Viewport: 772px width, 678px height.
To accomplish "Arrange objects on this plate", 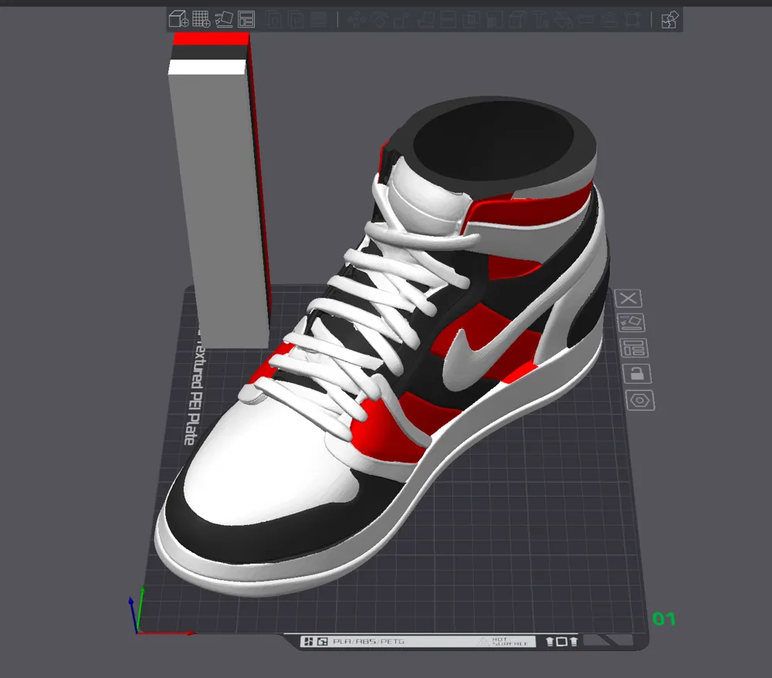I will point(634,348).
